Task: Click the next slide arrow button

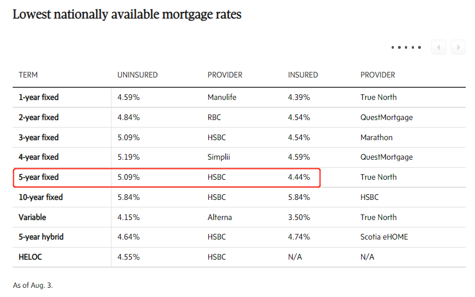Action: 458,47
